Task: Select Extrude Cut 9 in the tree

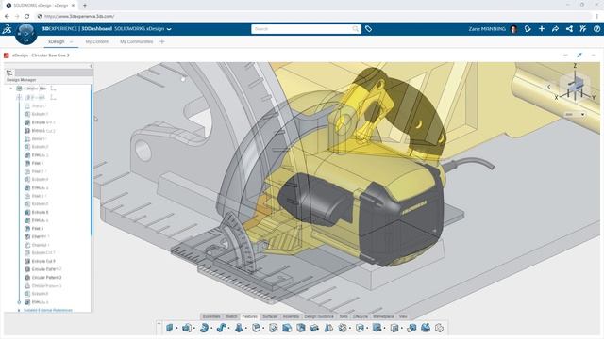Action: pos(43,261)
